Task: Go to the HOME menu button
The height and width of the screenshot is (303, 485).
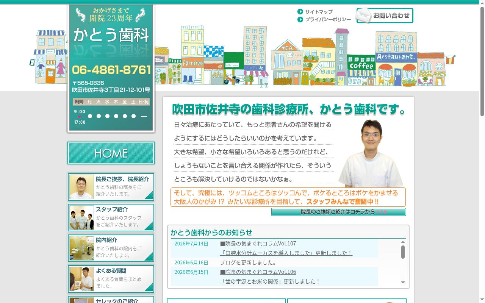Action: point(111,153)
